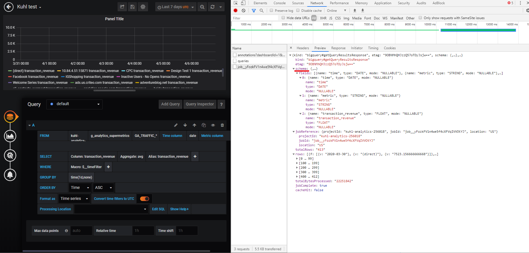Viewport: 529px width, 253px height.
Task: Open dashboard settings with the gear icon
Action: coord(143,7)
